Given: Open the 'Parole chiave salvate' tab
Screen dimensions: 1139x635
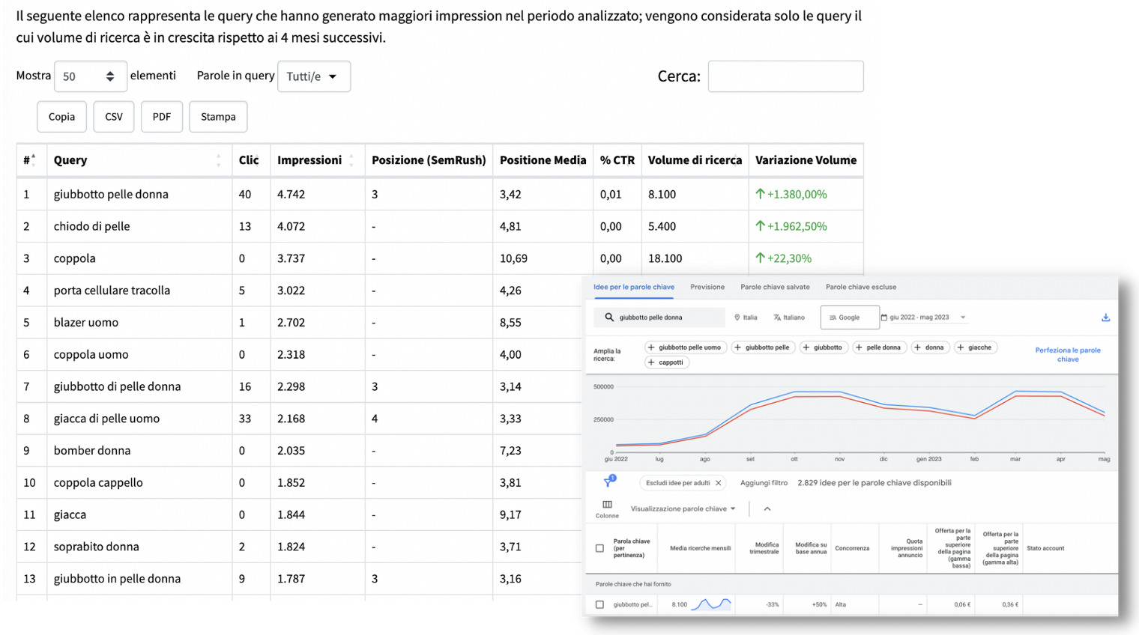Looking at the screenshot, I should point(775,287).
